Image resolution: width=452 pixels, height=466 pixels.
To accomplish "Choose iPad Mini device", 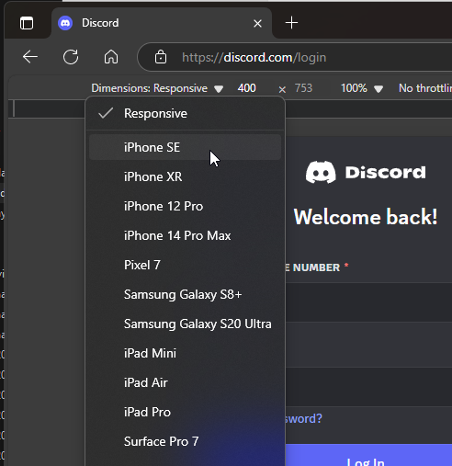I will point(186,353).
